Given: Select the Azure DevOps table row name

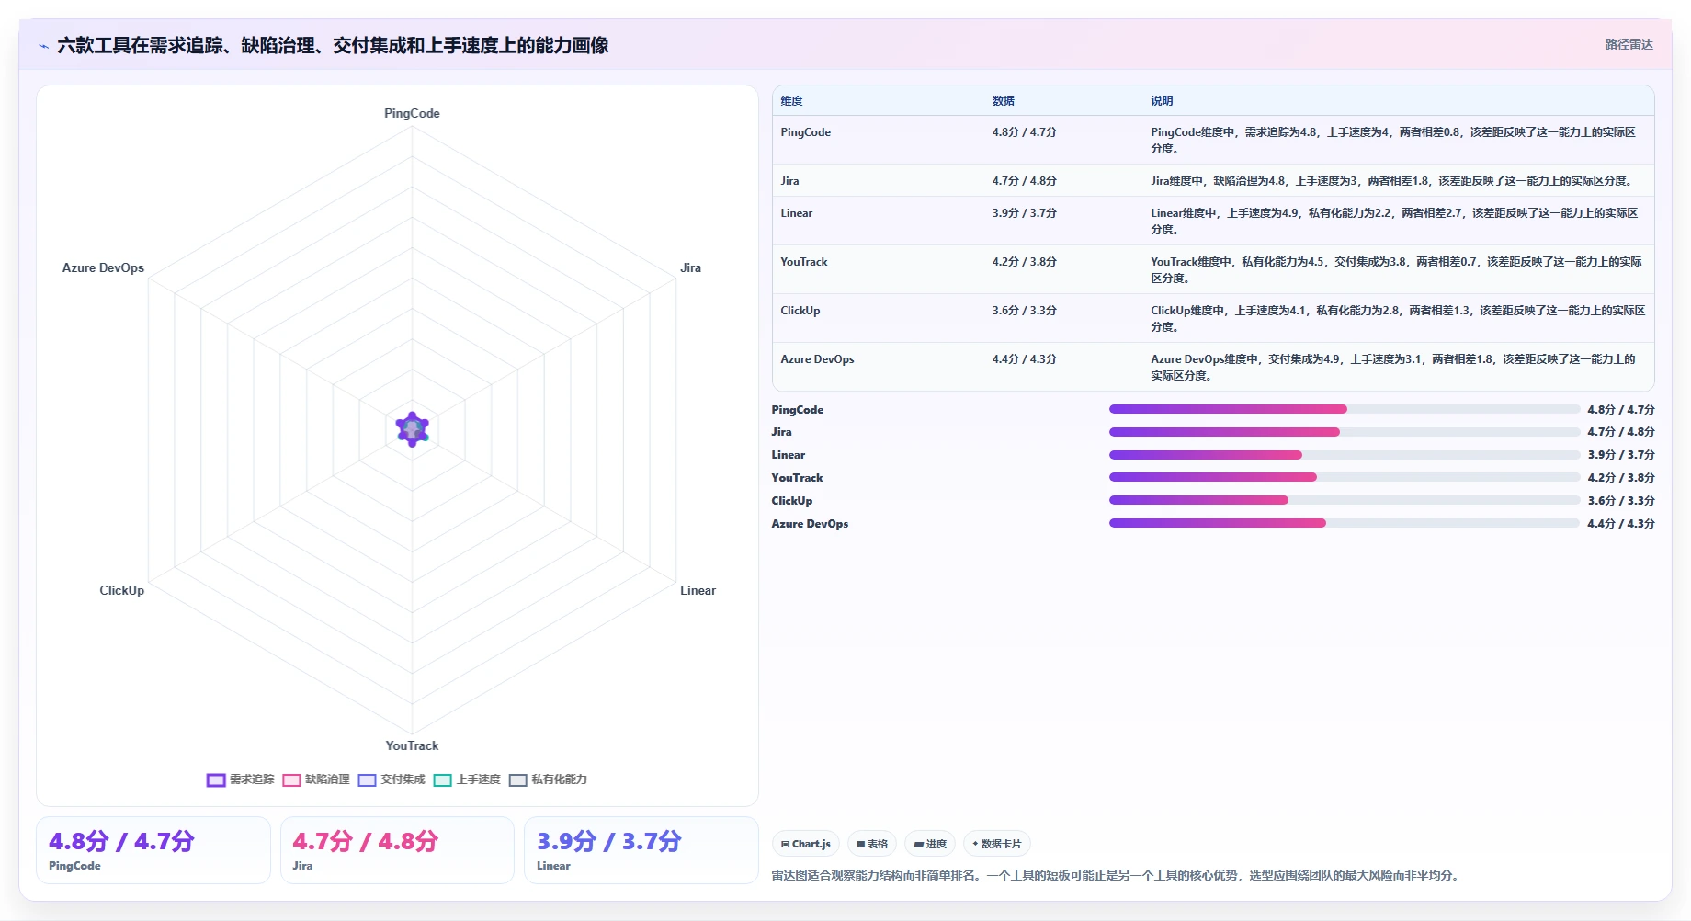Looking at the screenshot, I should click(x=817, y=359).
